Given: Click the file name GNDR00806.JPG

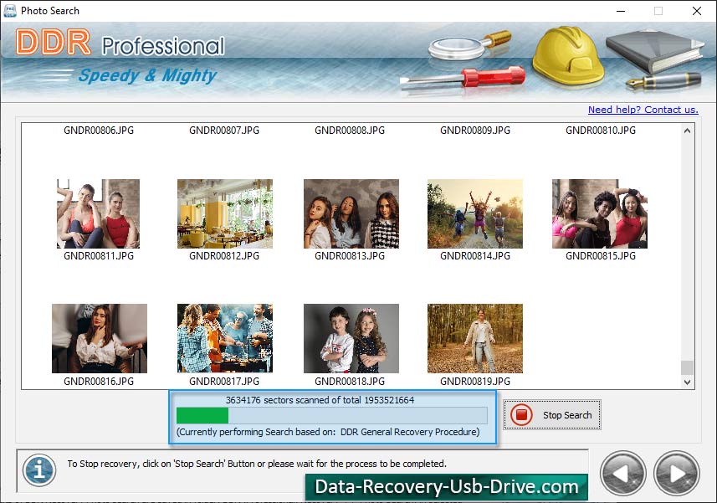Looking at the screenshot, I should [99, 131].
